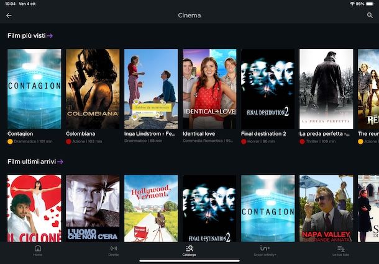Open Final Destination 2 poster in Film più visti
379x264 pixels.
268,89
